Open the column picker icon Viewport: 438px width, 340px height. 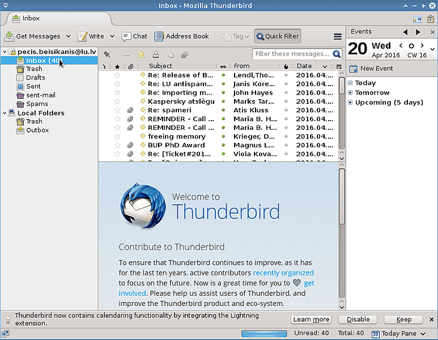339,66
